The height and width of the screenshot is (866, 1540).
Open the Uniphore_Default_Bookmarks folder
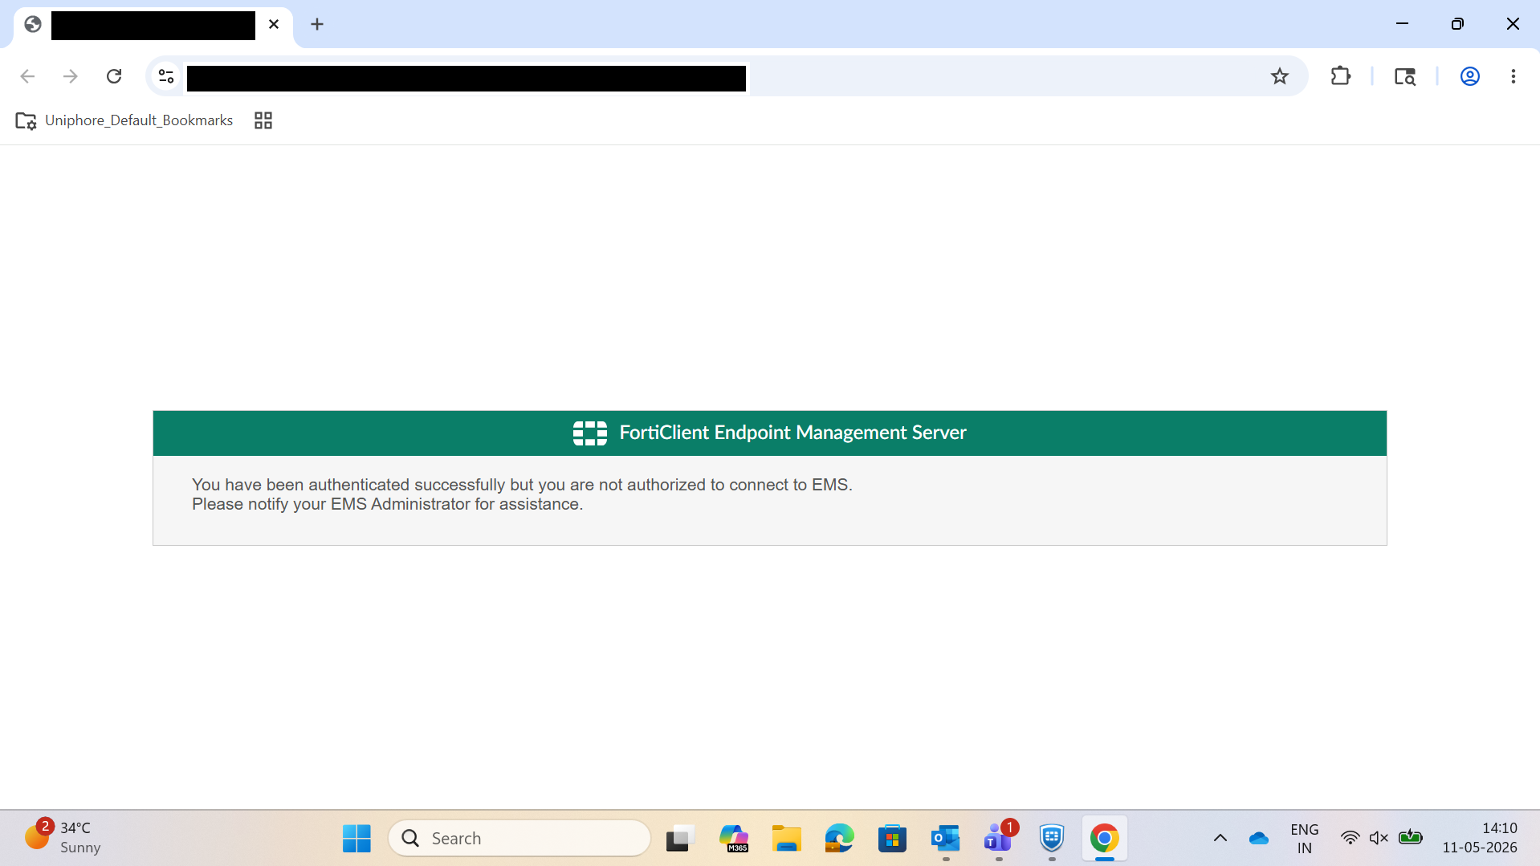pyautogui.click(x=124, y=120)
